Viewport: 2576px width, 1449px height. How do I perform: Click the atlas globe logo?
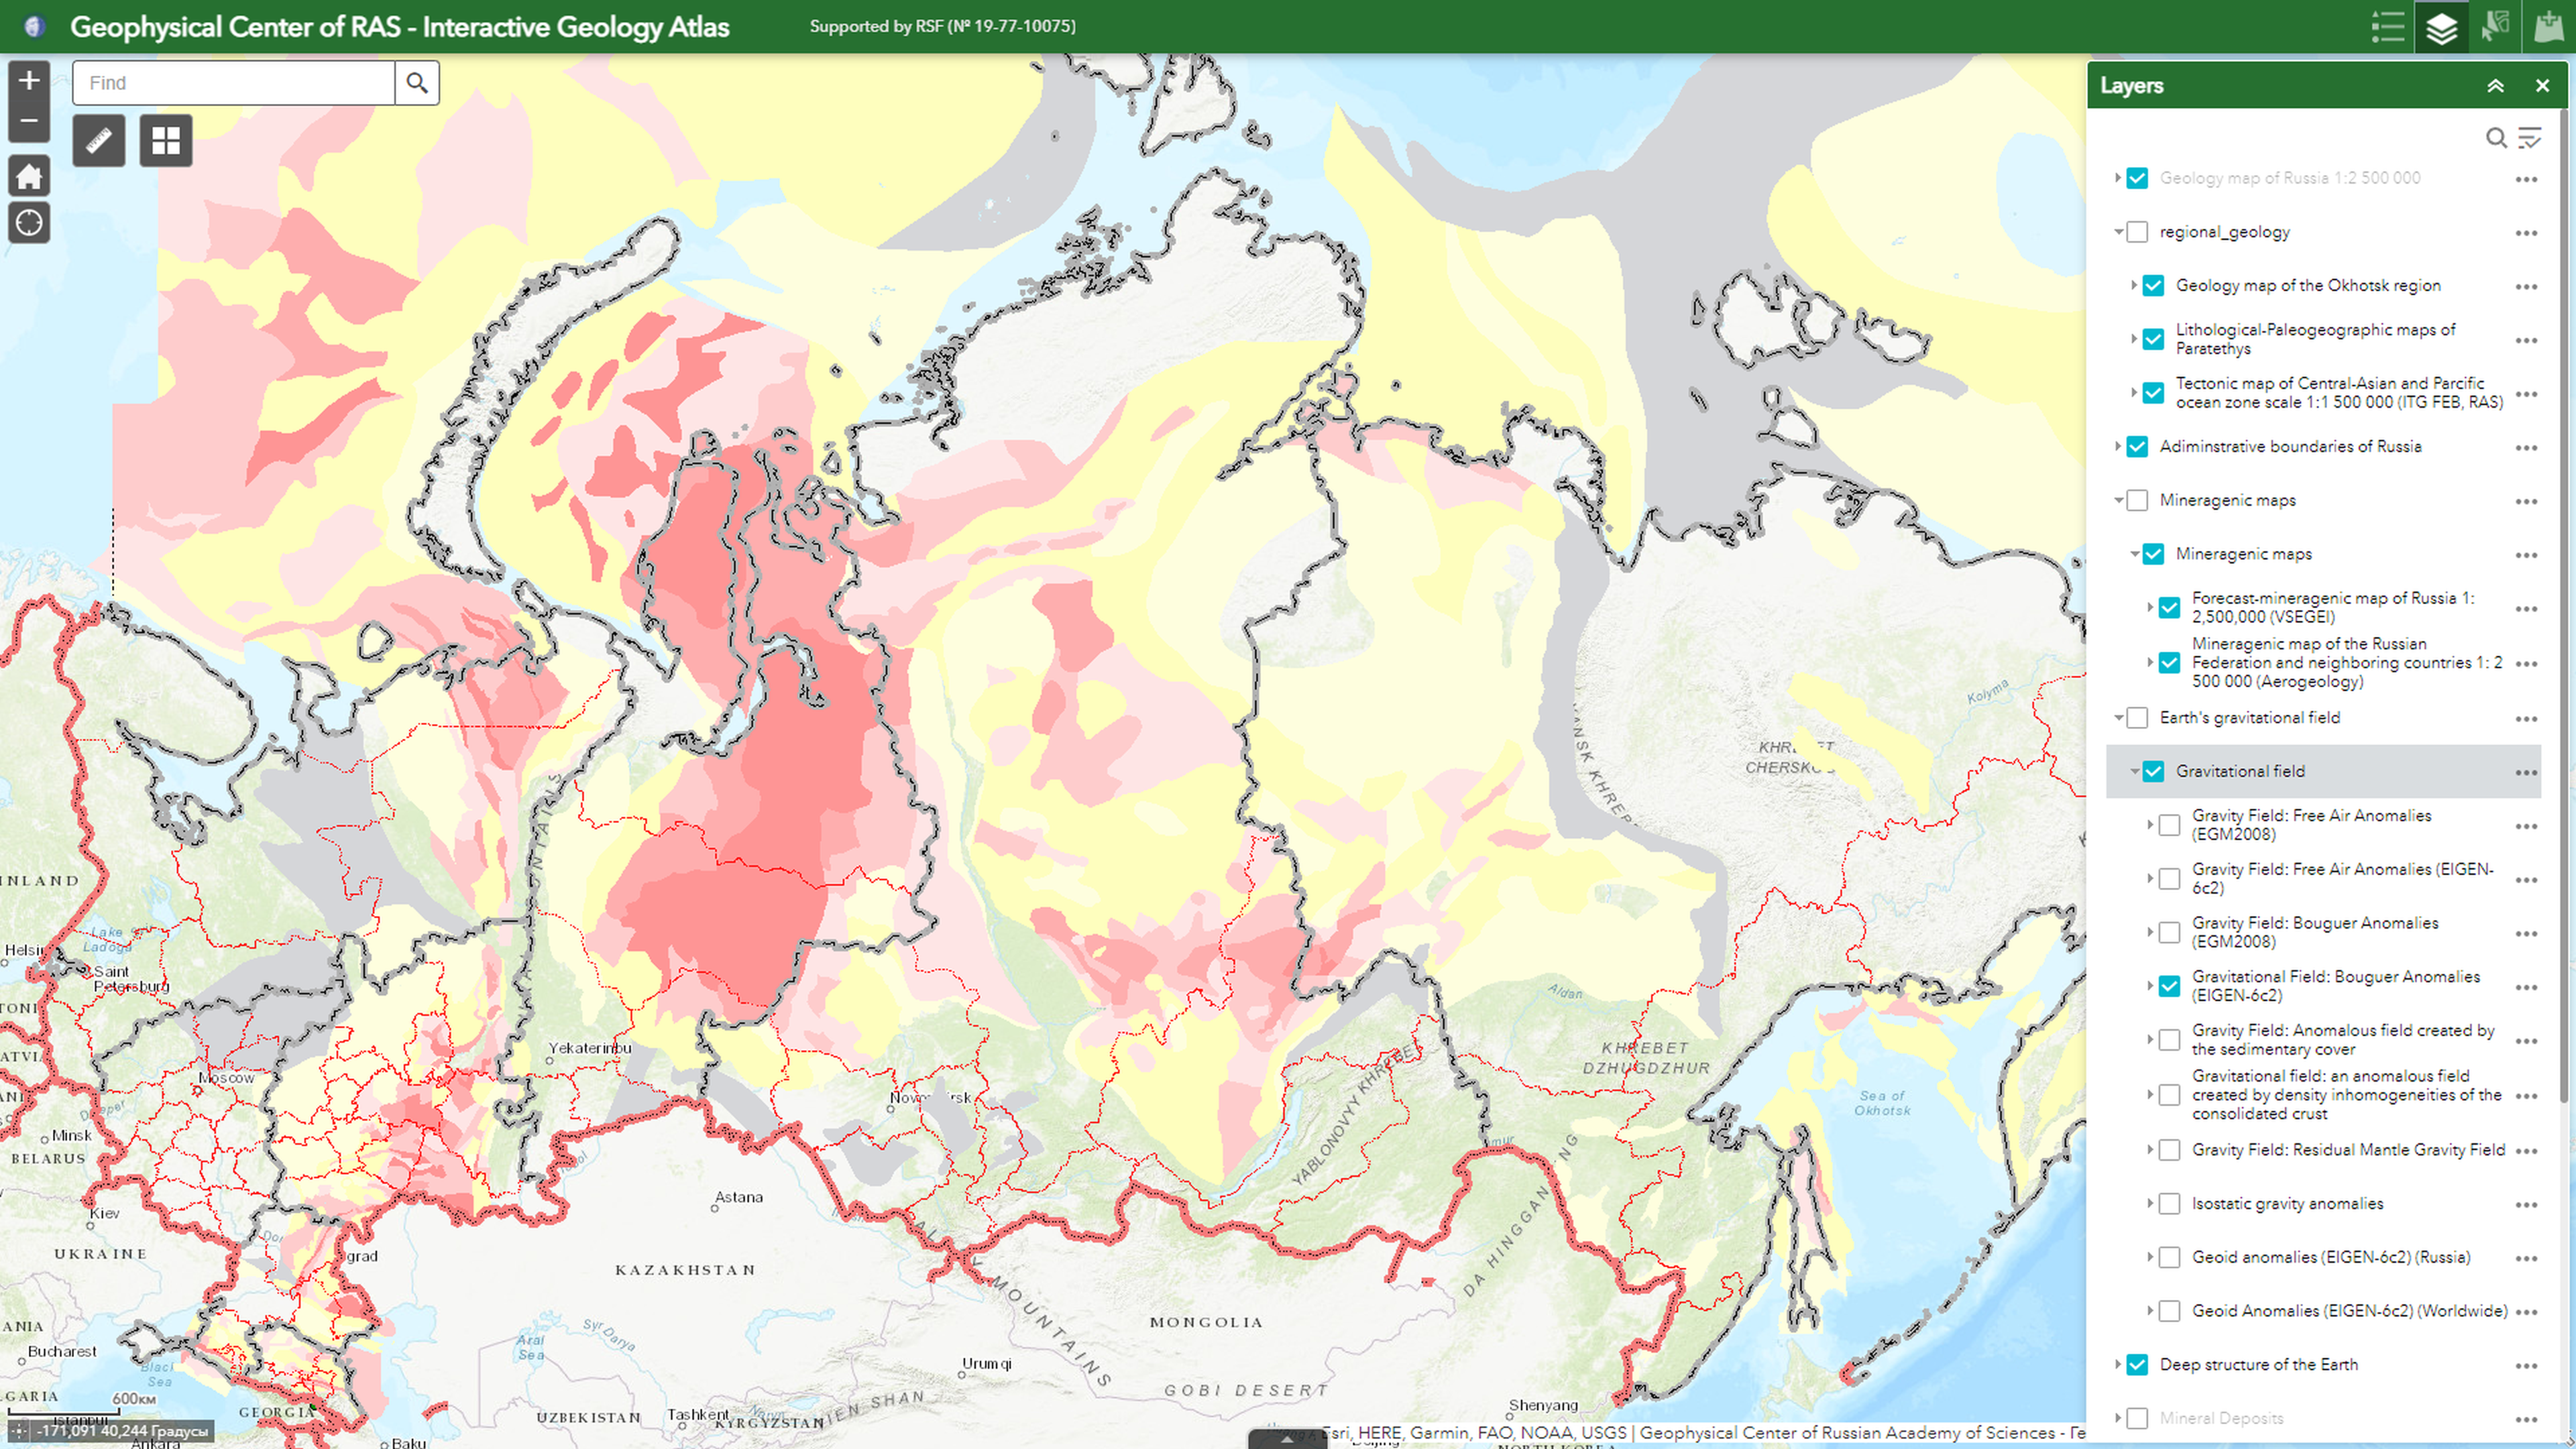34,27
